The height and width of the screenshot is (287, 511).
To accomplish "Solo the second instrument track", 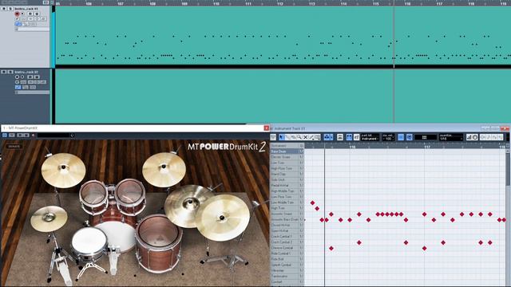I will pyautogui.click(x=10, y=72).
